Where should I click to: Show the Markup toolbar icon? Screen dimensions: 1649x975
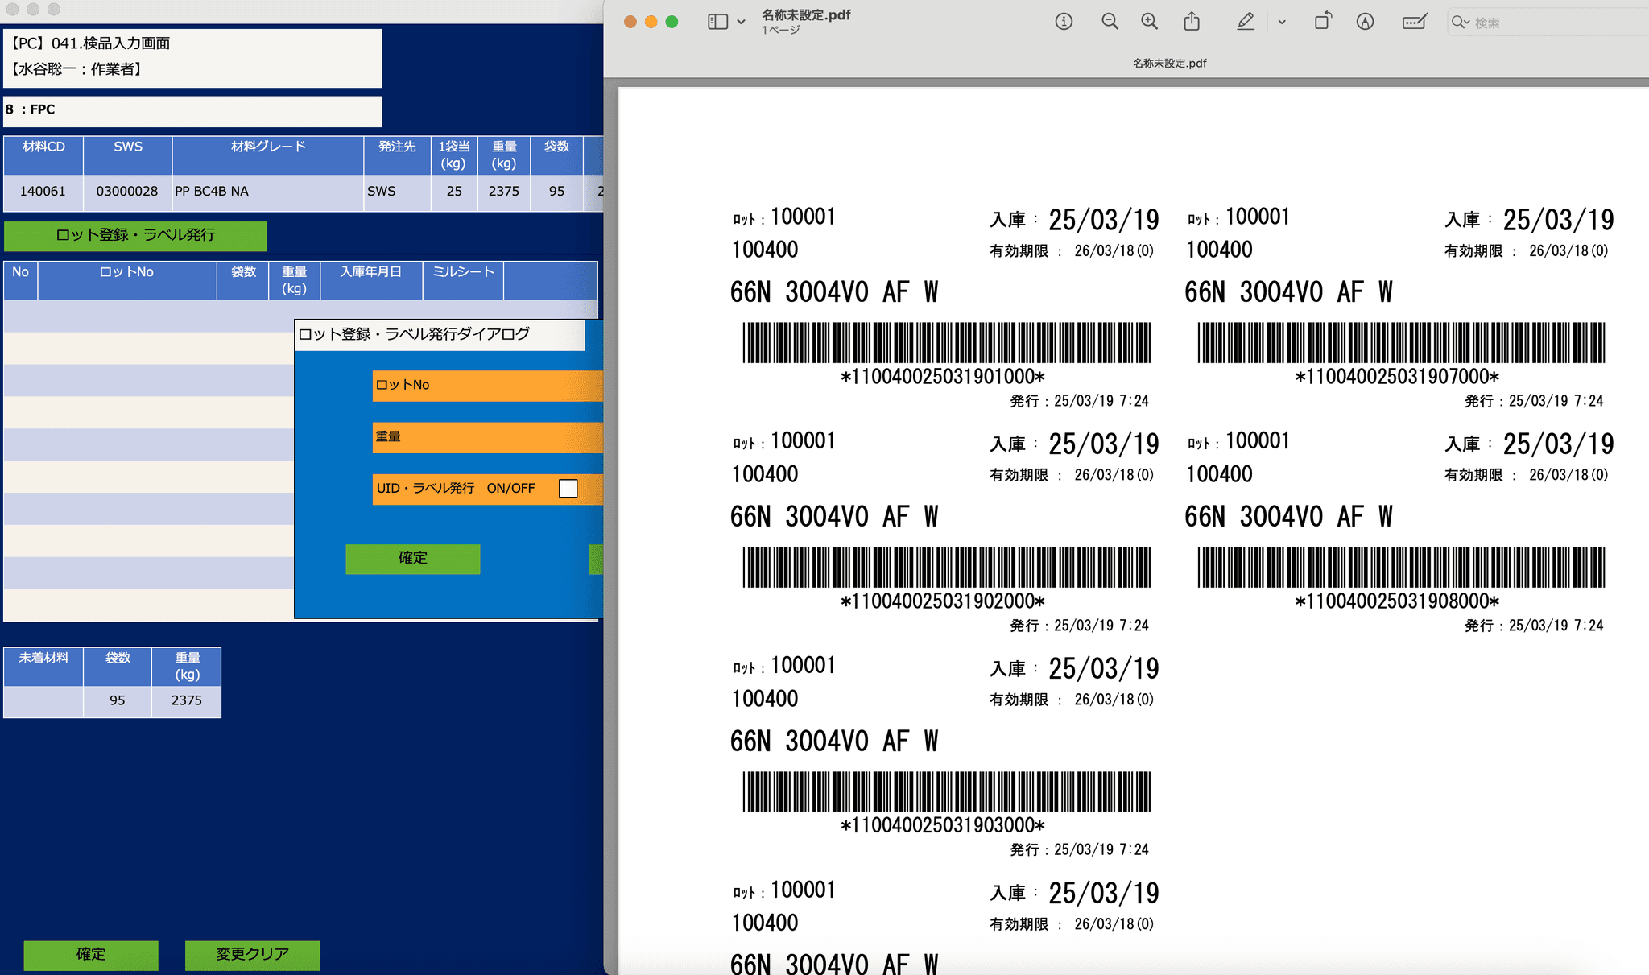click(x=1365, y=22)
